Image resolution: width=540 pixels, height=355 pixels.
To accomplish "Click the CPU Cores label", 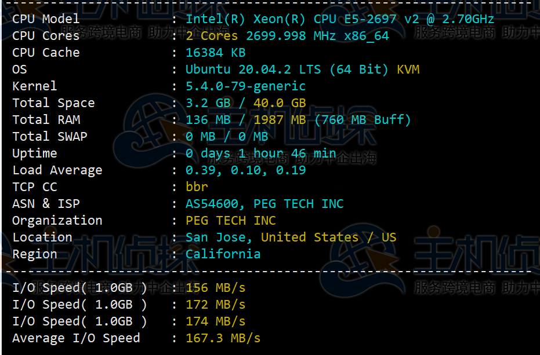I will pos(46,36).
